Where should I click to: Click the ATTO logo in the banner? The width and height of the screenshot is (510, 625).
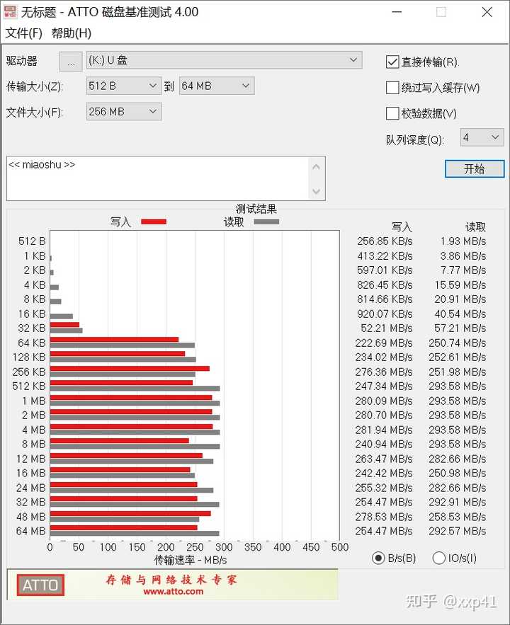40,585
